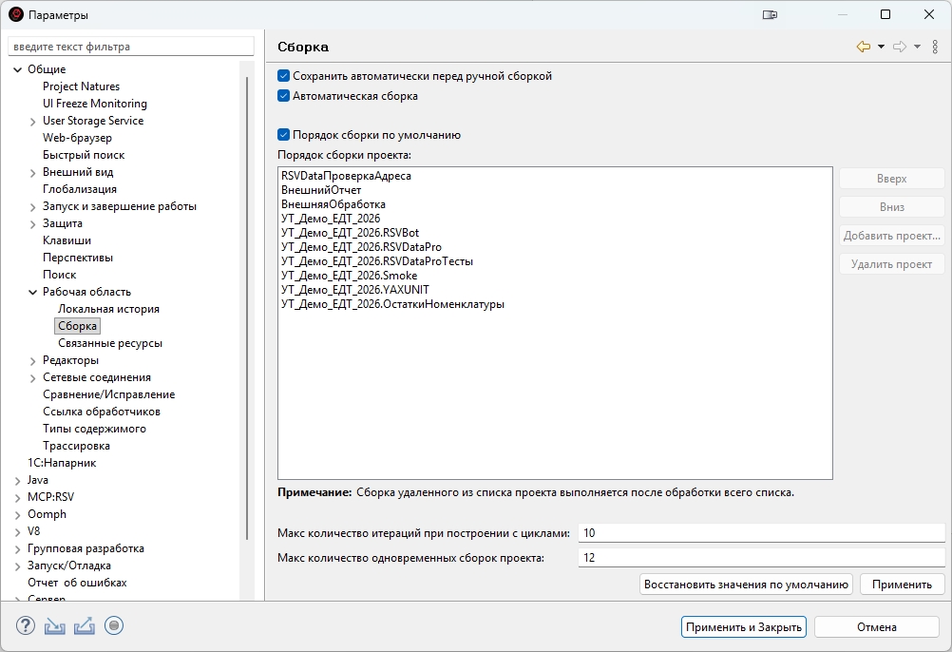Open the back history dropdown arrow
952x652 pixels.
(881, 47)
